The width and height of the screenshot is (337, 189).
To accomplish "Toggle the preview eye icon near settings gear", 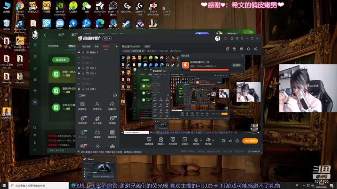I will point(230,141).
